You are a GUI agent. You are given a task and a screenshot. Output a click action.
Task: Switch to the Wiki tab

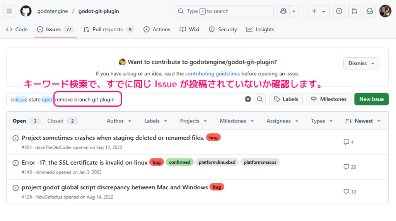click(189, 29)
